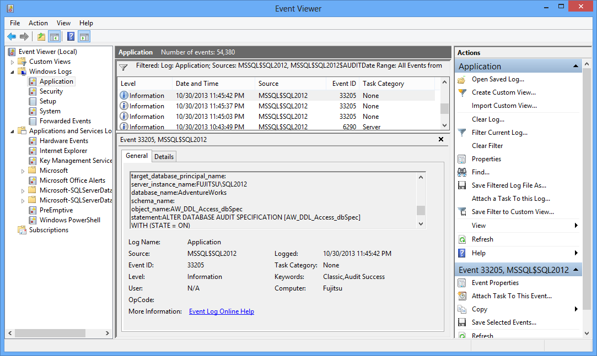Click the information icon of the 11:45:37 PM event
The height and width of the screenshot is (356, 597).
(x=123, y=106)
